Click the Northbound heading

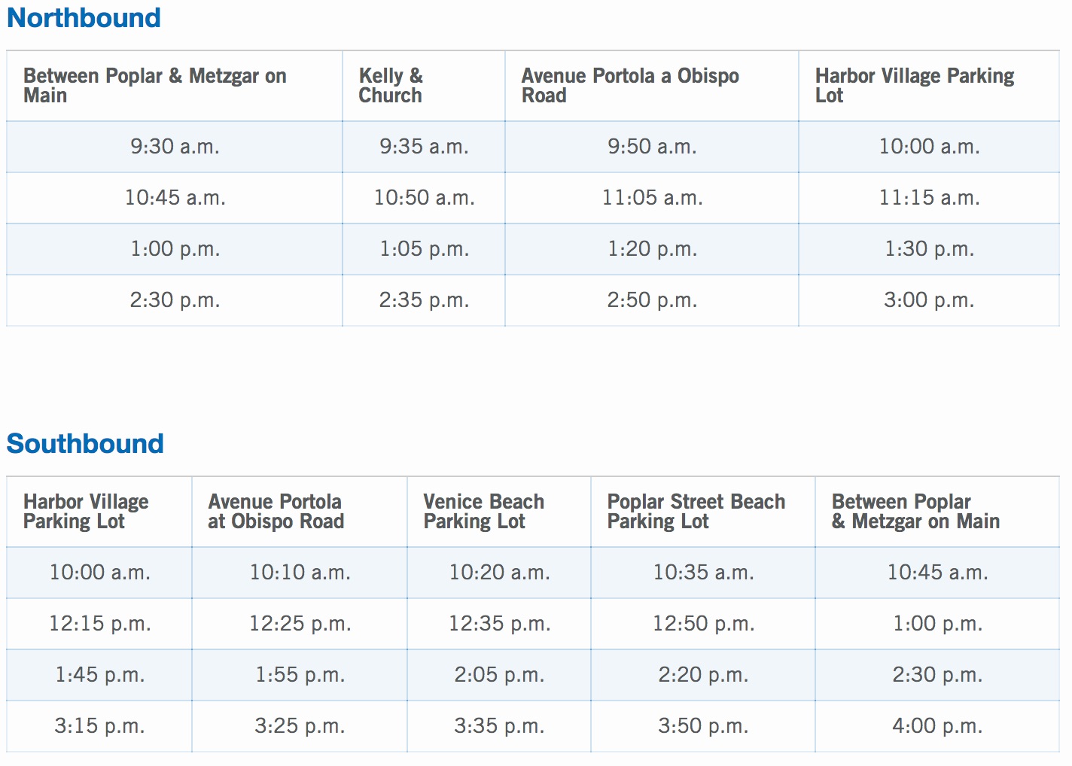click(x=84, y=17)
